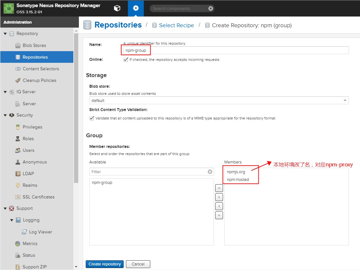Viewport: 360px width, 270px height.
Task: Move selected member up with arrow button
Action: point(219,188)
